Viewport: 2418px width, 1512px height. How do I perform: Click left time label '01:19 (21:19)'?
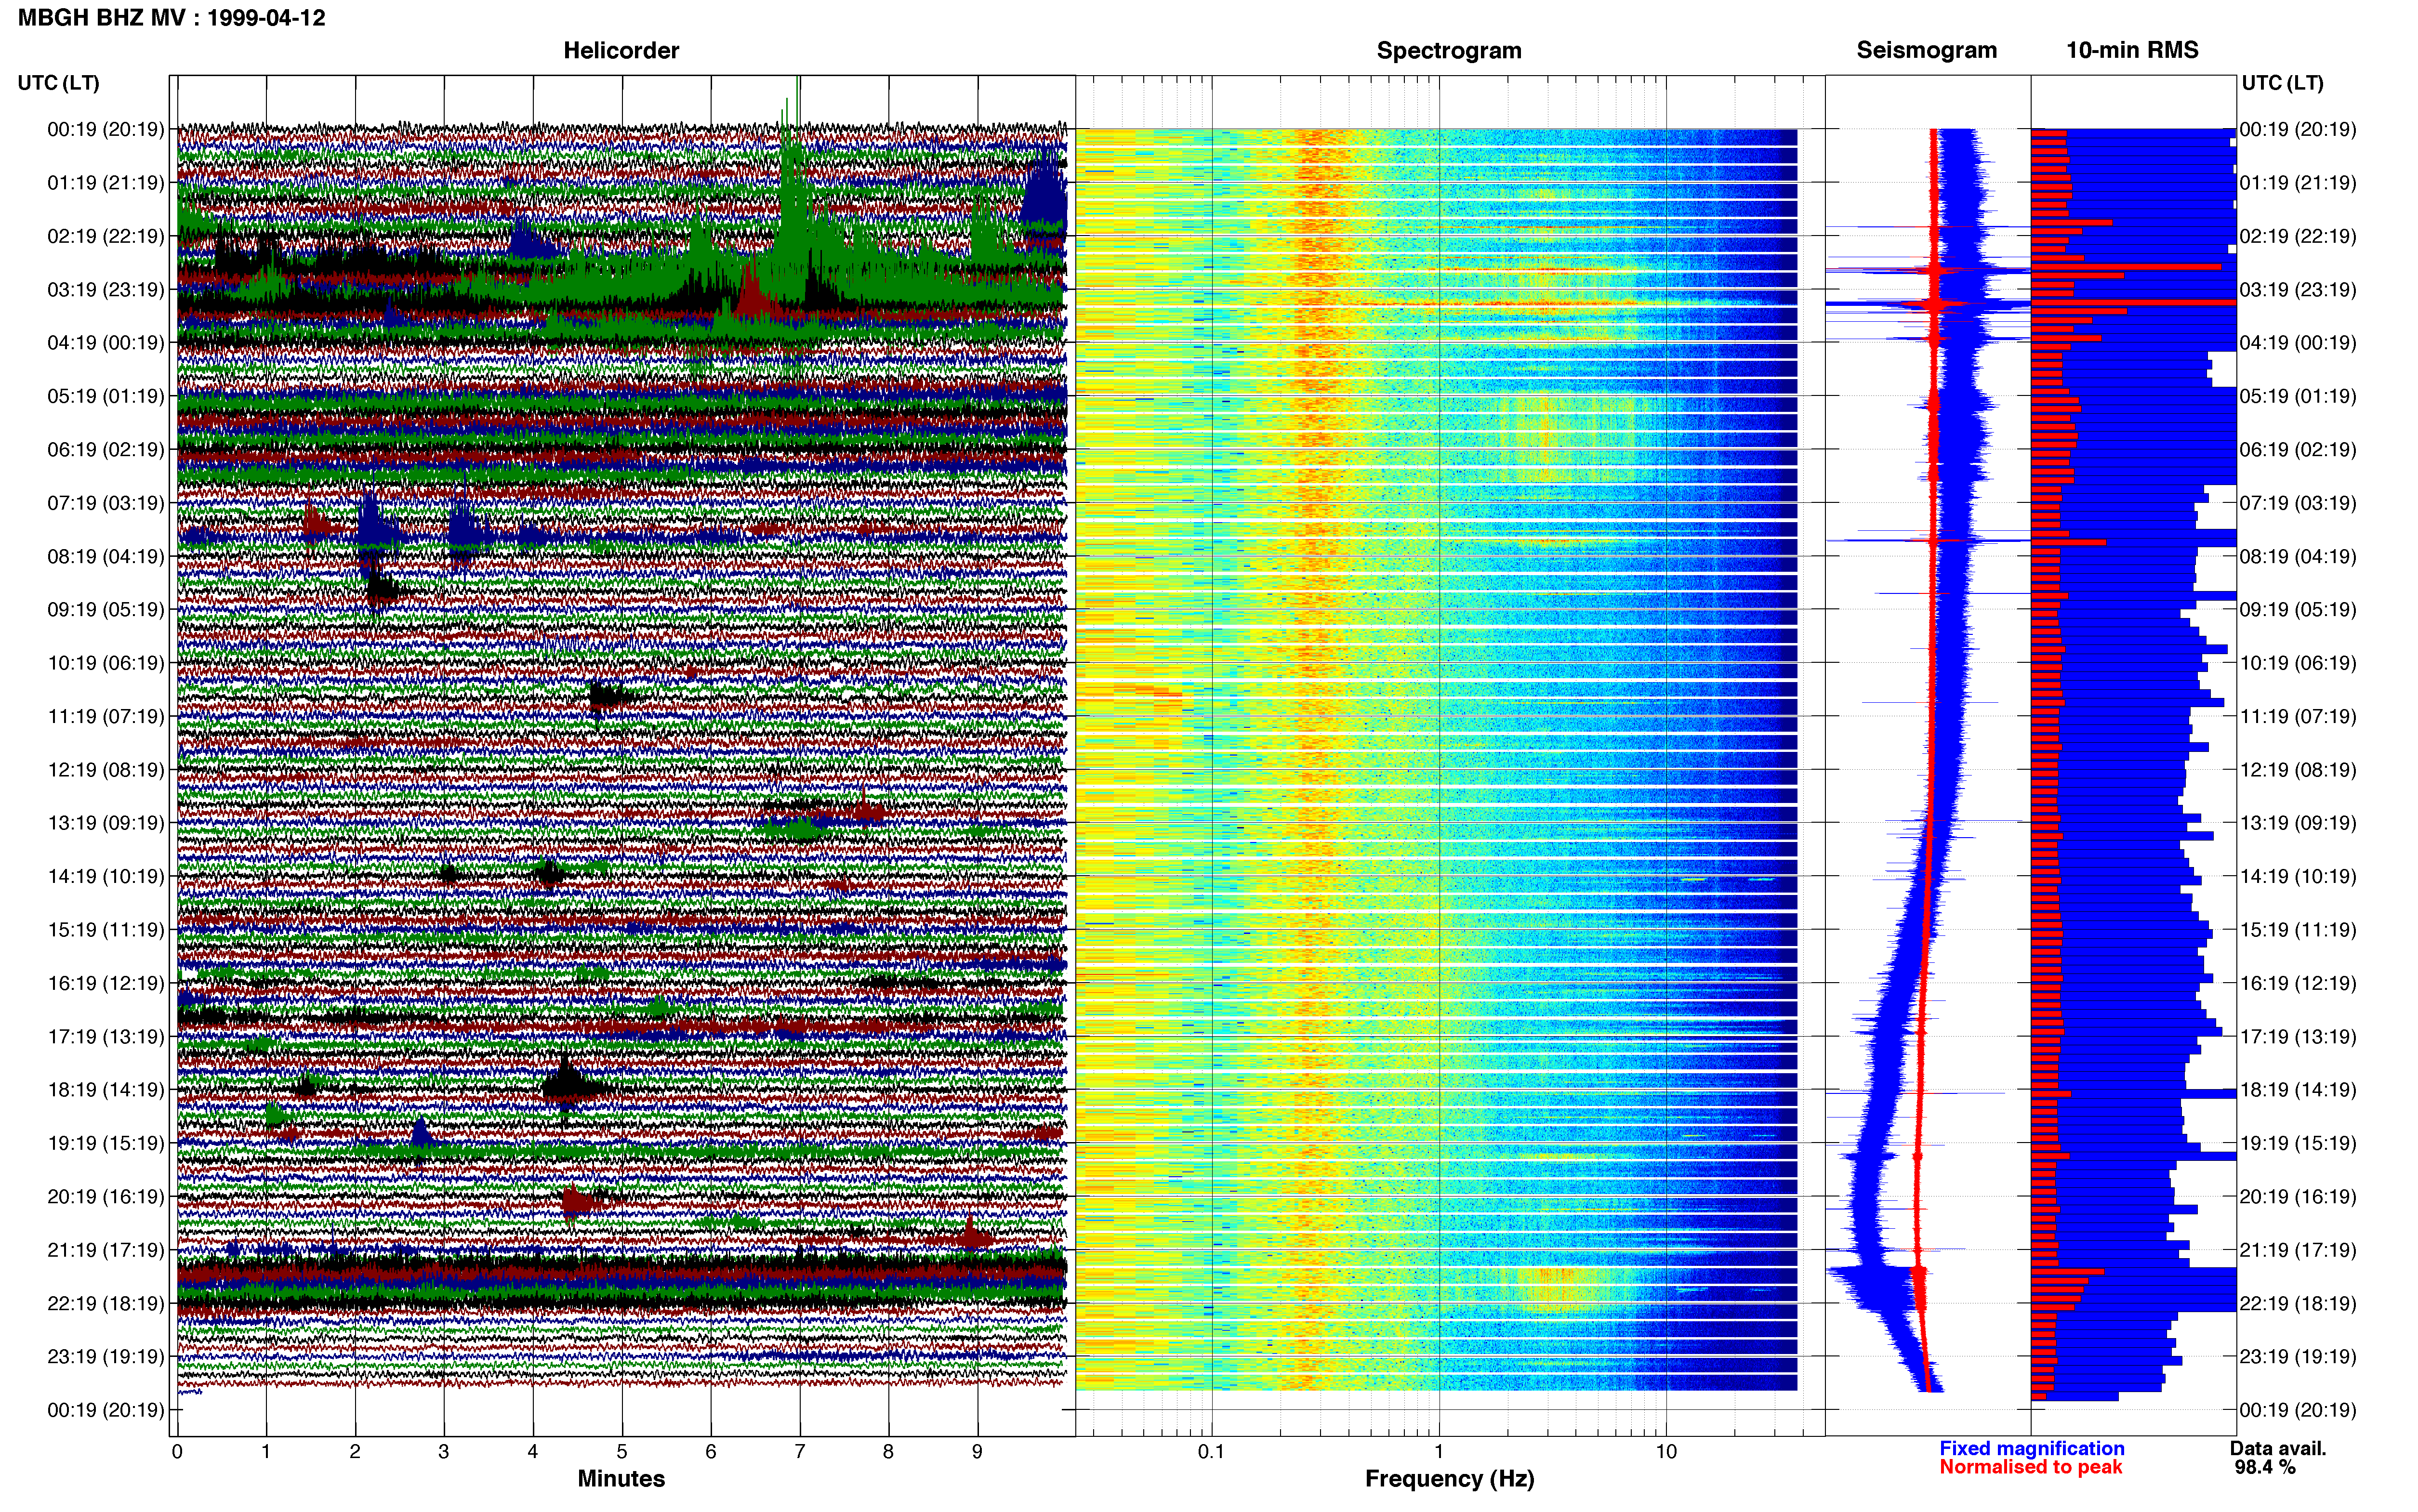pyautogui.click(x=106, y=183)
